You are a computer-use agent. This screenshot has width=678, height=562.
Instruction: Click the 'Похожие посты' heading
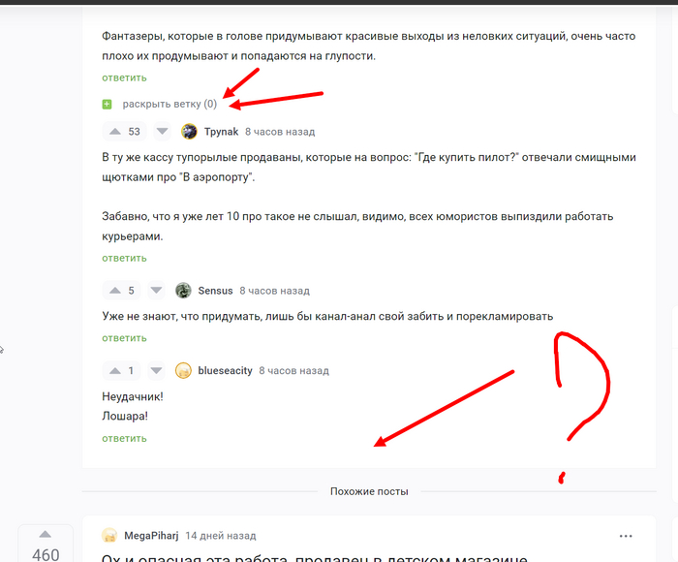click(x=369, y=491)
